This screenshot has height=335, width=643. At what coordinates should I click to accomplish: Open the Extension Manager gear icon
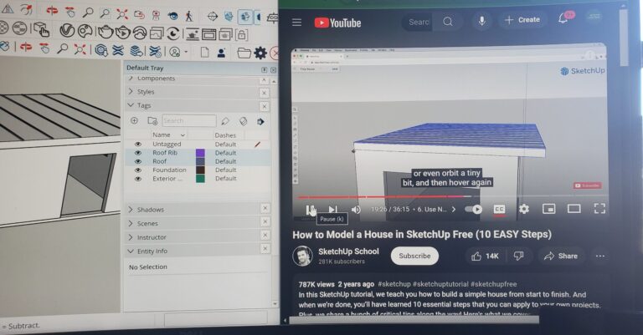260,53
